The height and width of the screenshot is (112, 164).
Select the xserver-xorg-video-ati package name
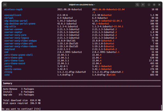[19, 43]
